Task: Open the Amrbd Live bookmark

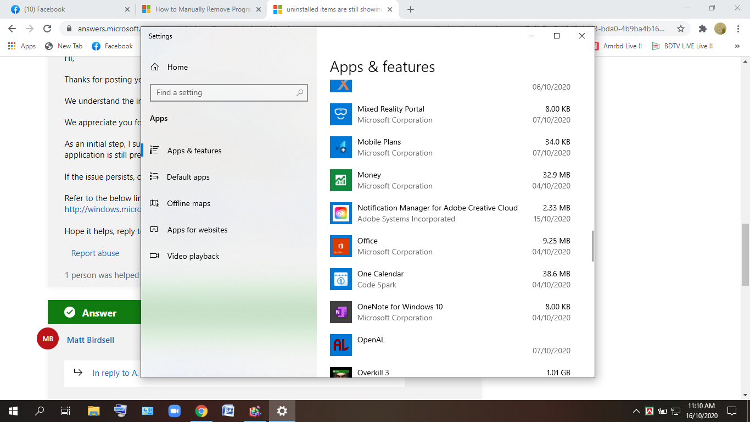Action: coord(617,46)
